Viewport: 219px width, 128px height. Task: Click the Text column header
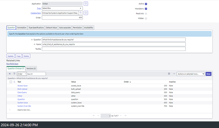point(19,82)
